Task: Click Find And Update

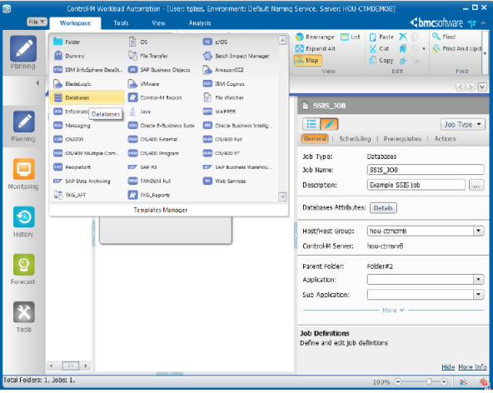Action: coord(456,49)
